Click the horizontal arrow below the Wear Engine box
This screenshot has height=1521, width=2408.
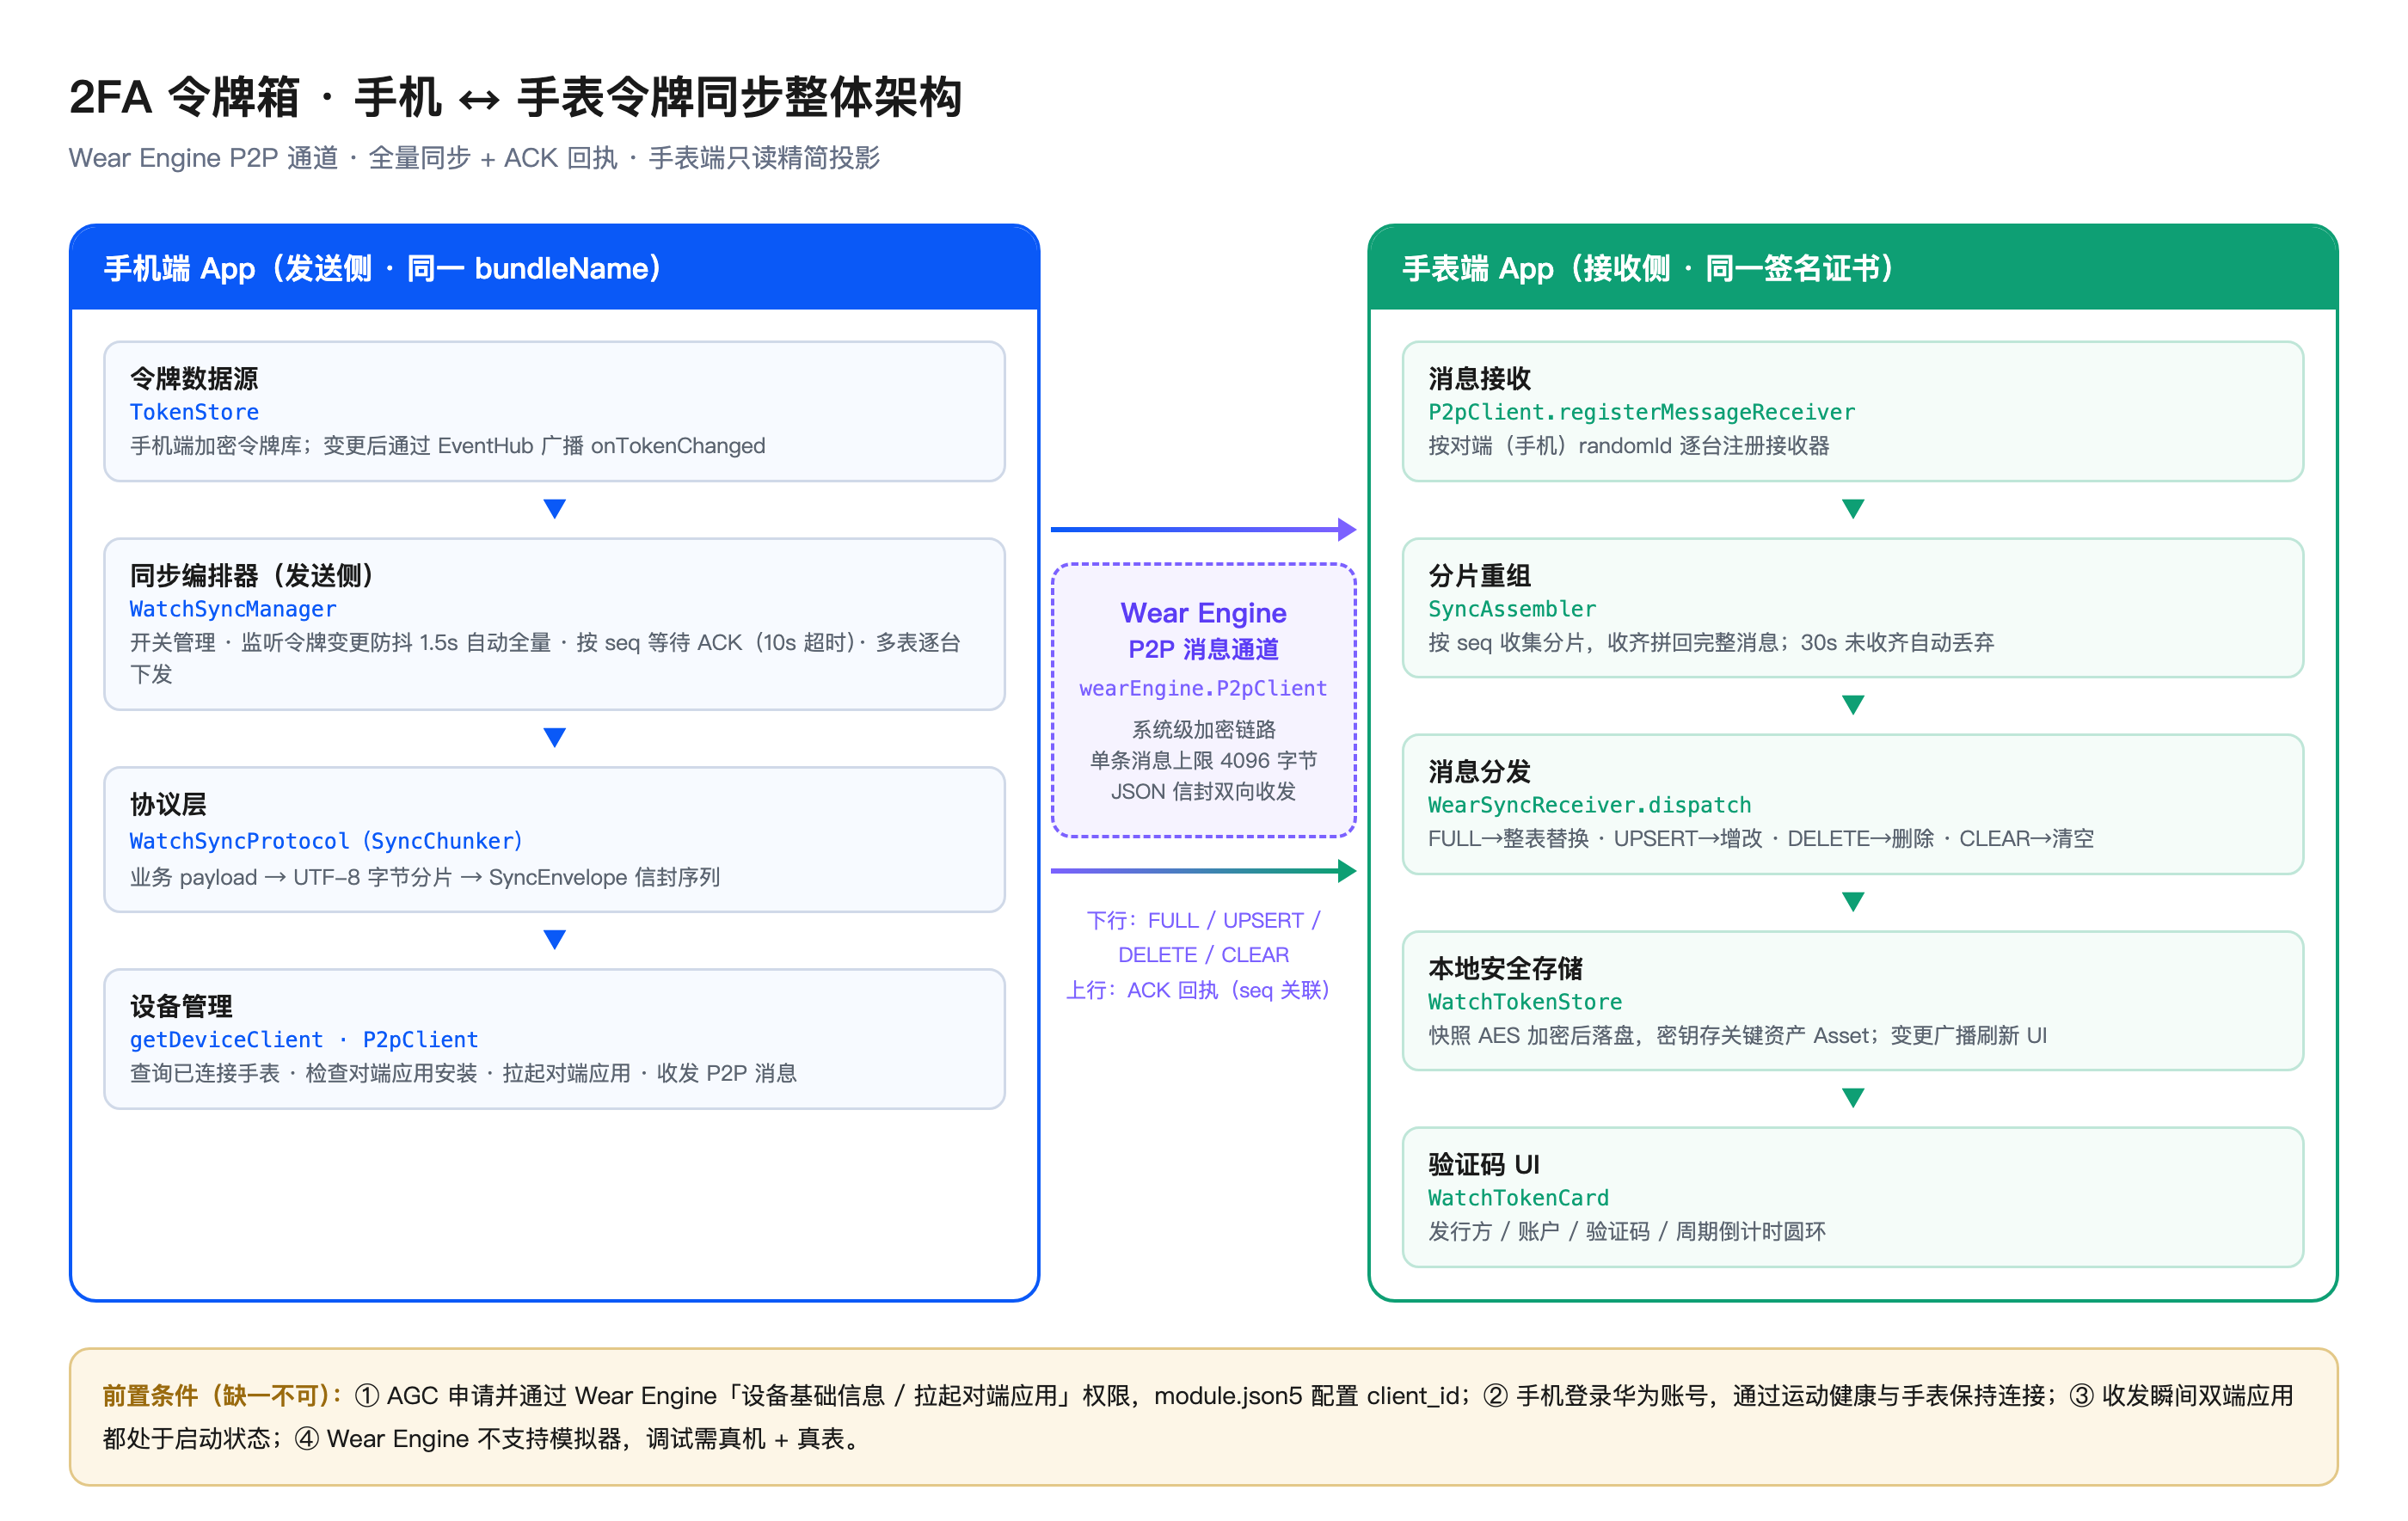1203,870
